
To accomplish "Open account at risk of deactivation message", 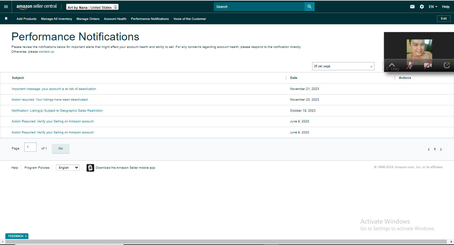I will click(54, 89).
